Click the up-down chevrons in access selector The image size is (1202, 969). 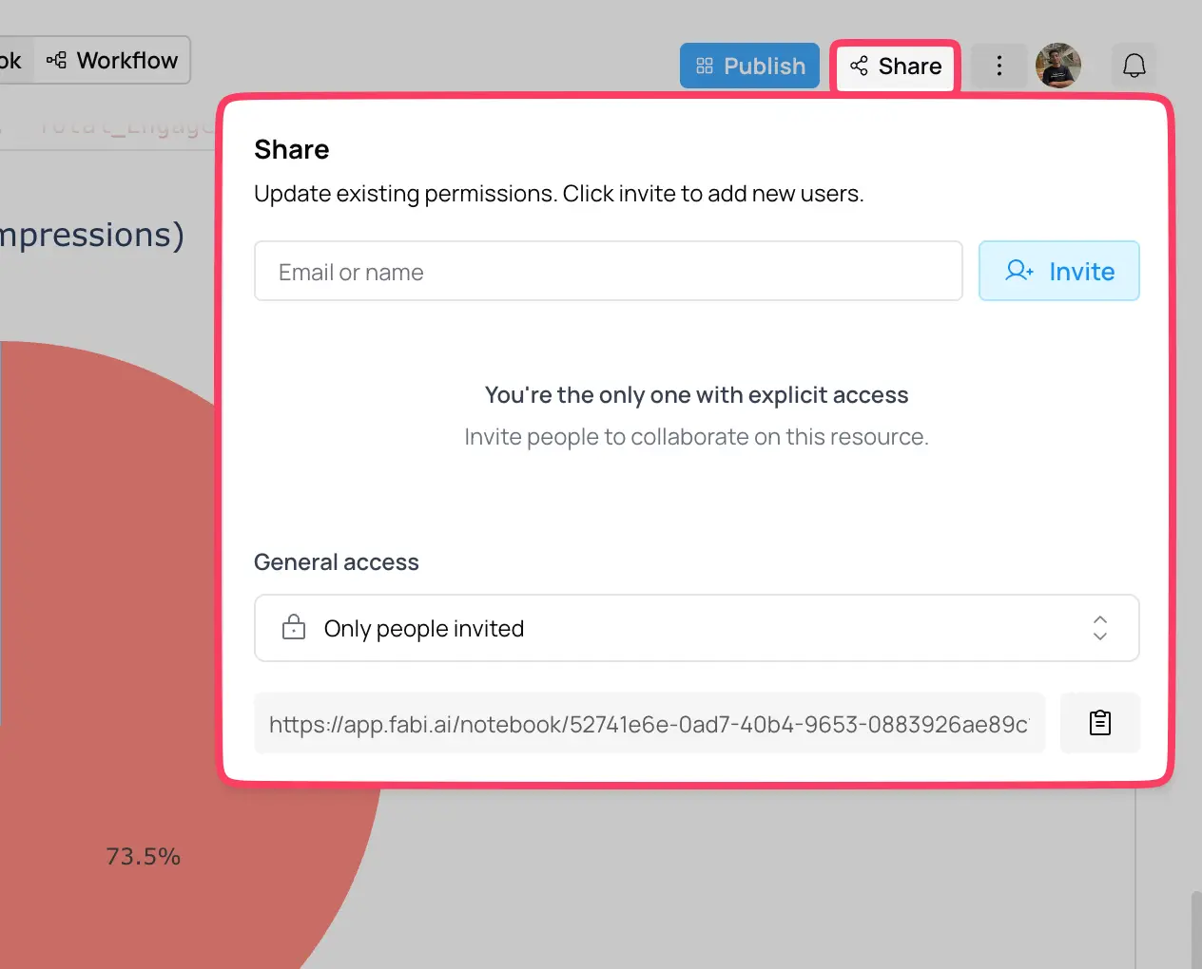1099,627
